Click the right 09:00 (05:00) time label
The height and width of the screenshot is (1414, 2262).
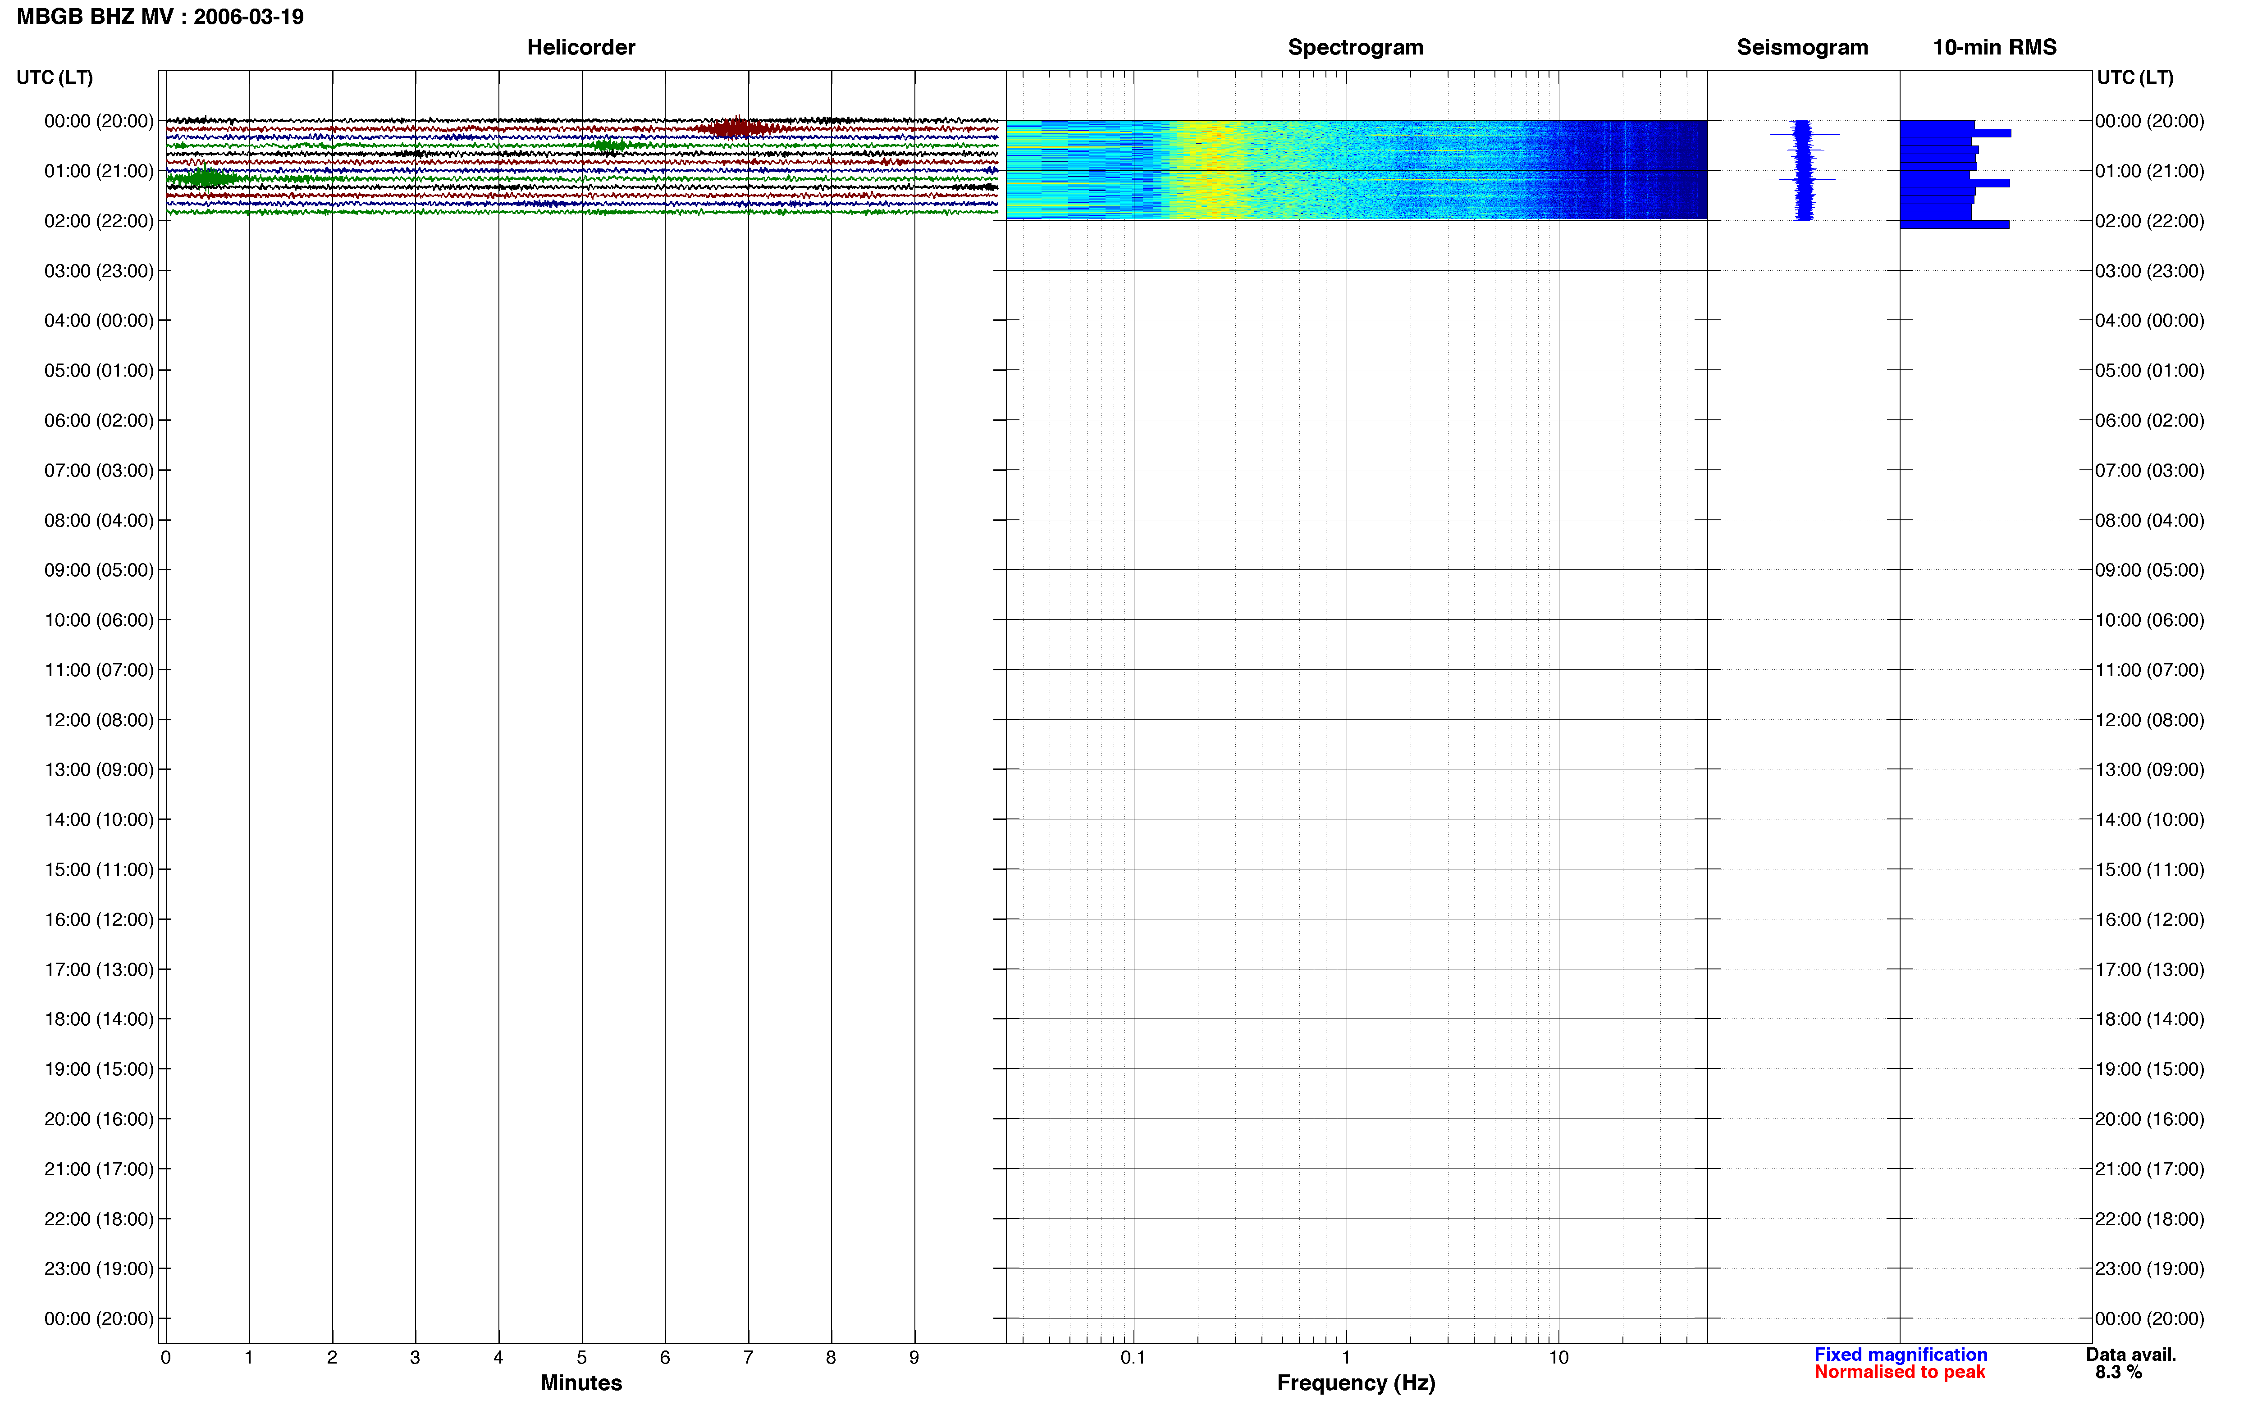2150,569
